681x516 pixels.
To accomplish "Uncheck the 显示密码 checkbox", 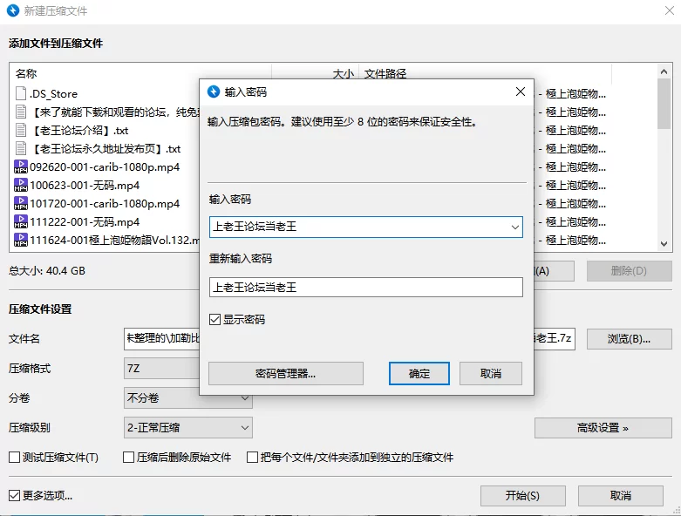I will click(x=215, y=319).
